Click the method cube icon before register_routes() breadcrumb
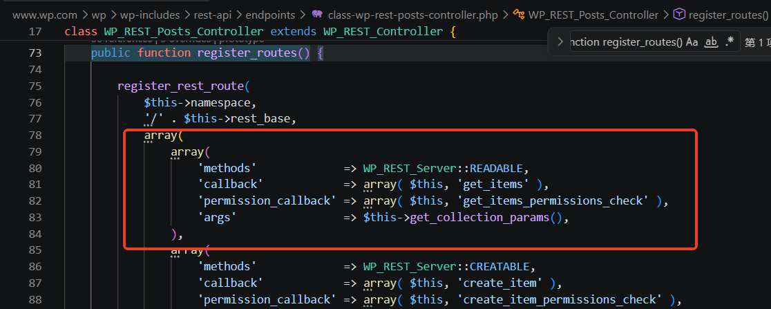771x309 pixels. coord(679,15)
